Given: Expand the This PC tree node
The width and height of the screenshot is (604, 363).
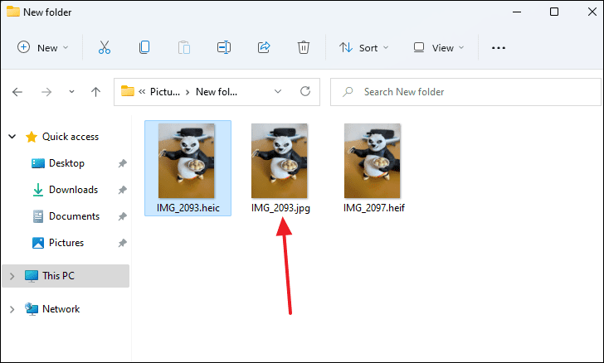Looking at the screenshot, I should 12,276.
